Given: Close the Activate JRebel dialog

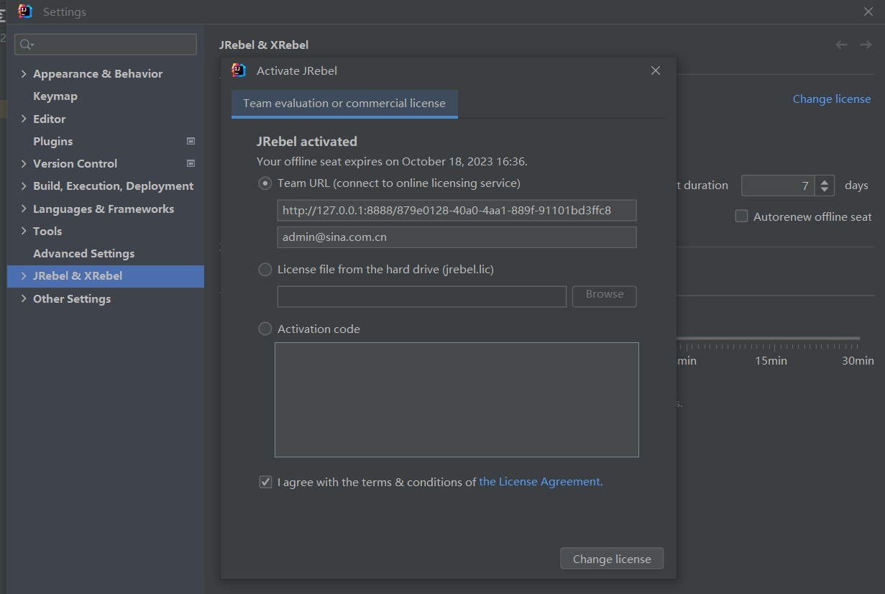Looking at the screenshot, I should (655, 70).
